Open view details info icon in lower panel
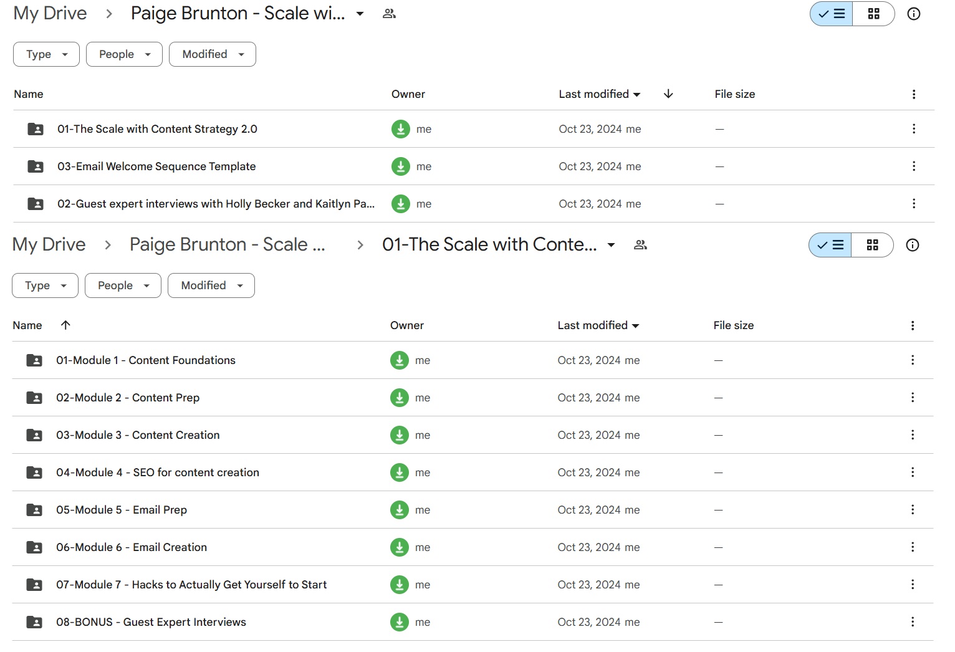Viewport: 955px width, 652px height. pos(913,245)
